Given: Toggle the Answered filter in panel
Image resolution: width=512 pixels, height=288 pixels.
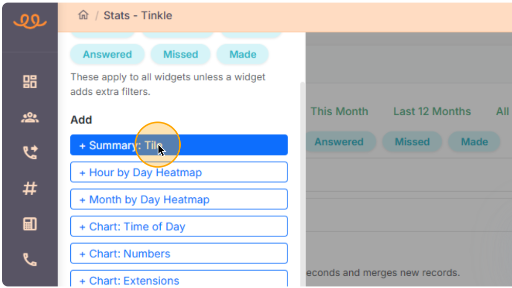Looking at the screenshot, I should (x=107, y=54).
